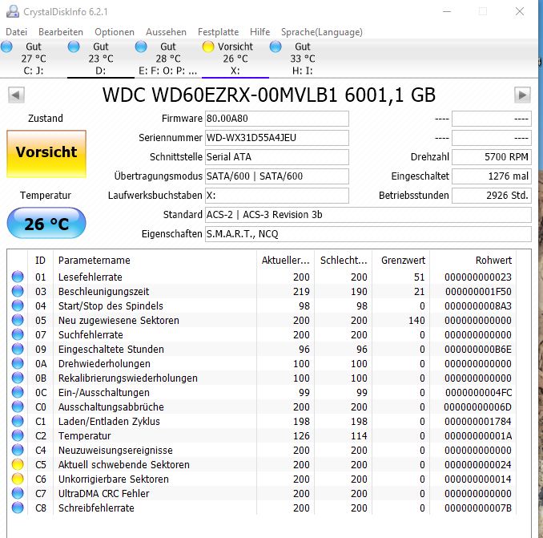Select raw value 000000001F50
This screenshot has width=543, height=538.
(x=478, y=292)
